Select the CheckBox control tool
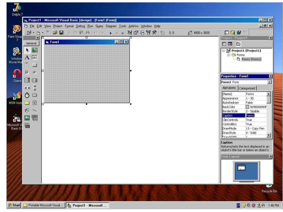The width and height of the screenshot is (283, 212). point(27,72)
